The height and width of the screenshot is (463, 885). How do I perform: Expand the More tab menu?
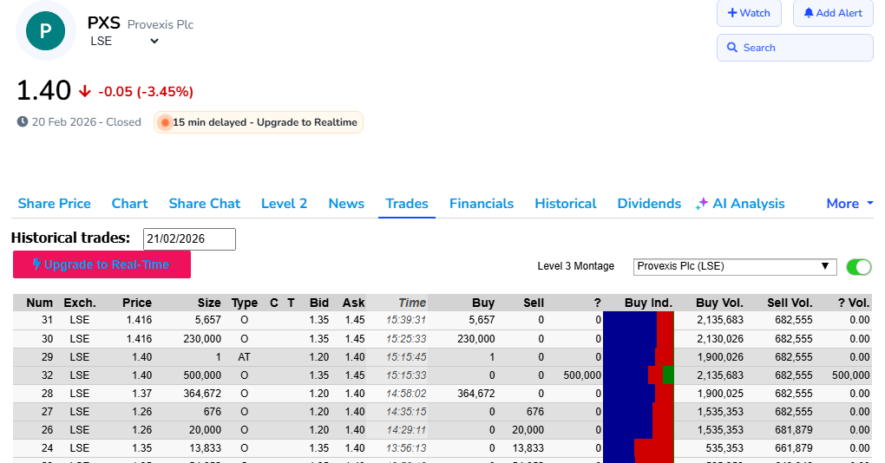click(x=849, y=204)
